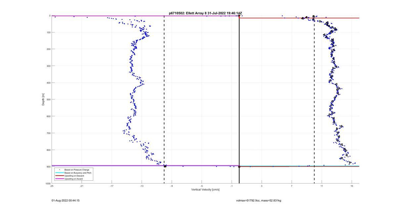The image size is (397, 206).
Task: Click depth tick label '1000'
Action: tap(48, 183)
